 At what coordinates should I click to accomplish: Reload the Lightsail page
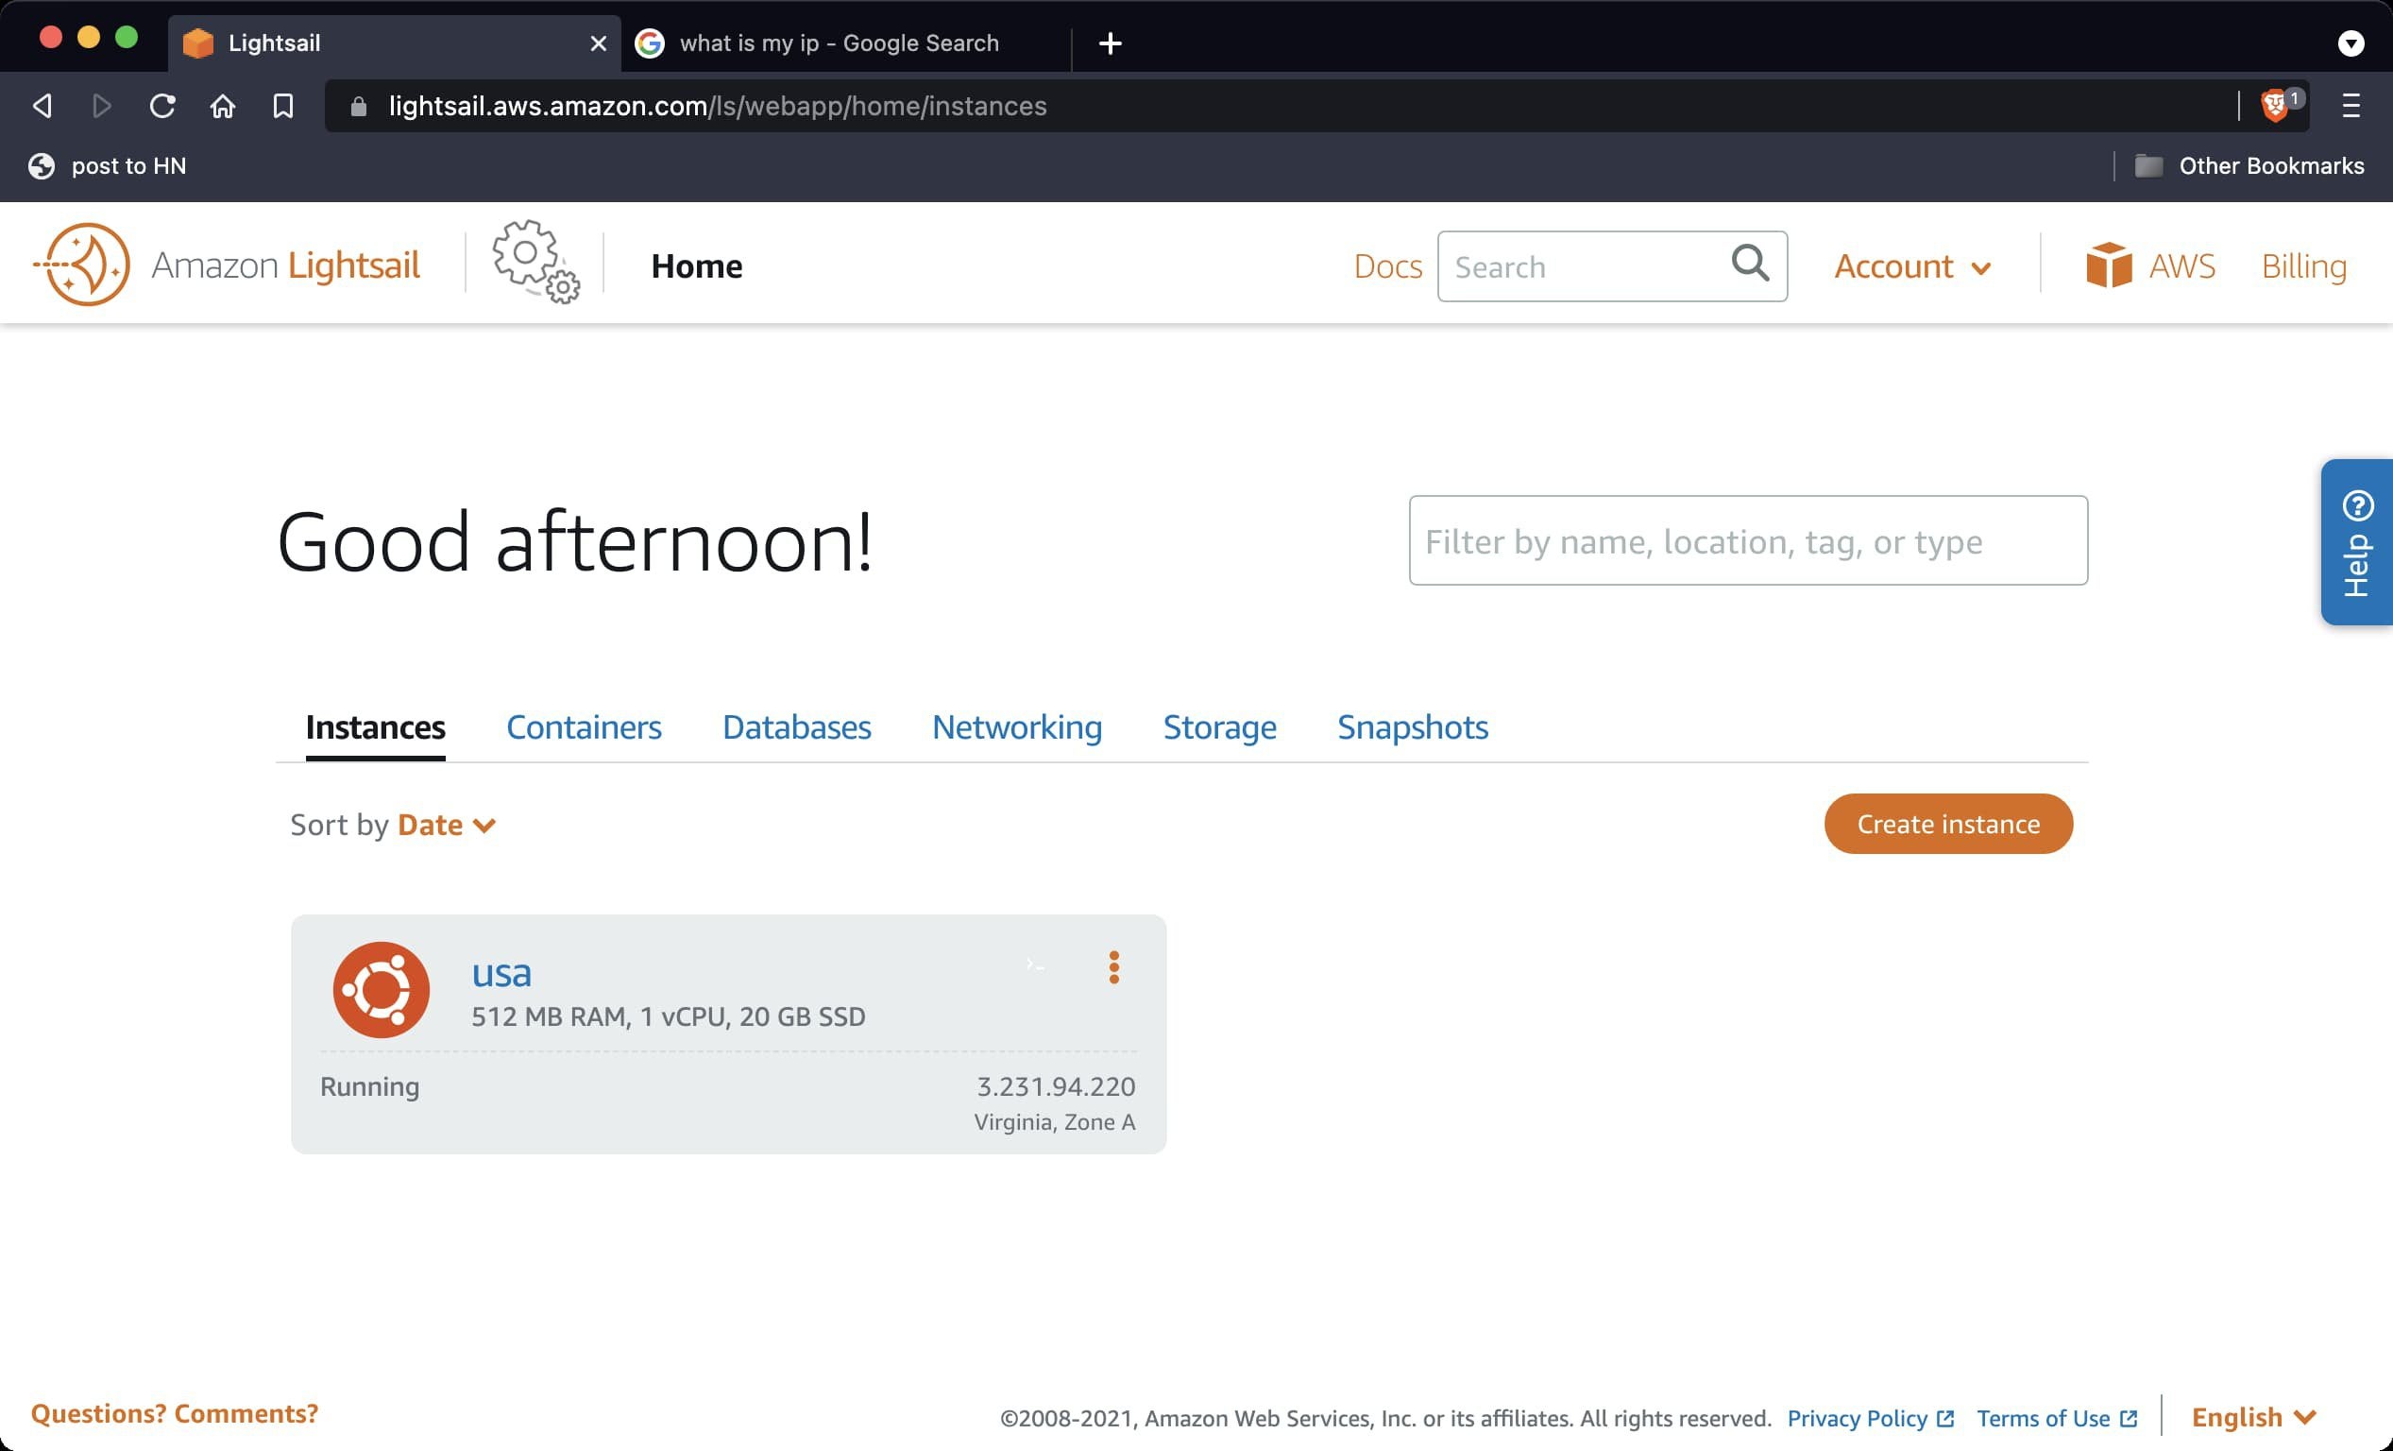pos(162,105)
